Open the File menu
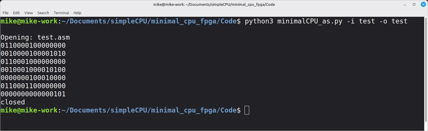The width and height of the screenshot is (428, 131). [6, 13]
